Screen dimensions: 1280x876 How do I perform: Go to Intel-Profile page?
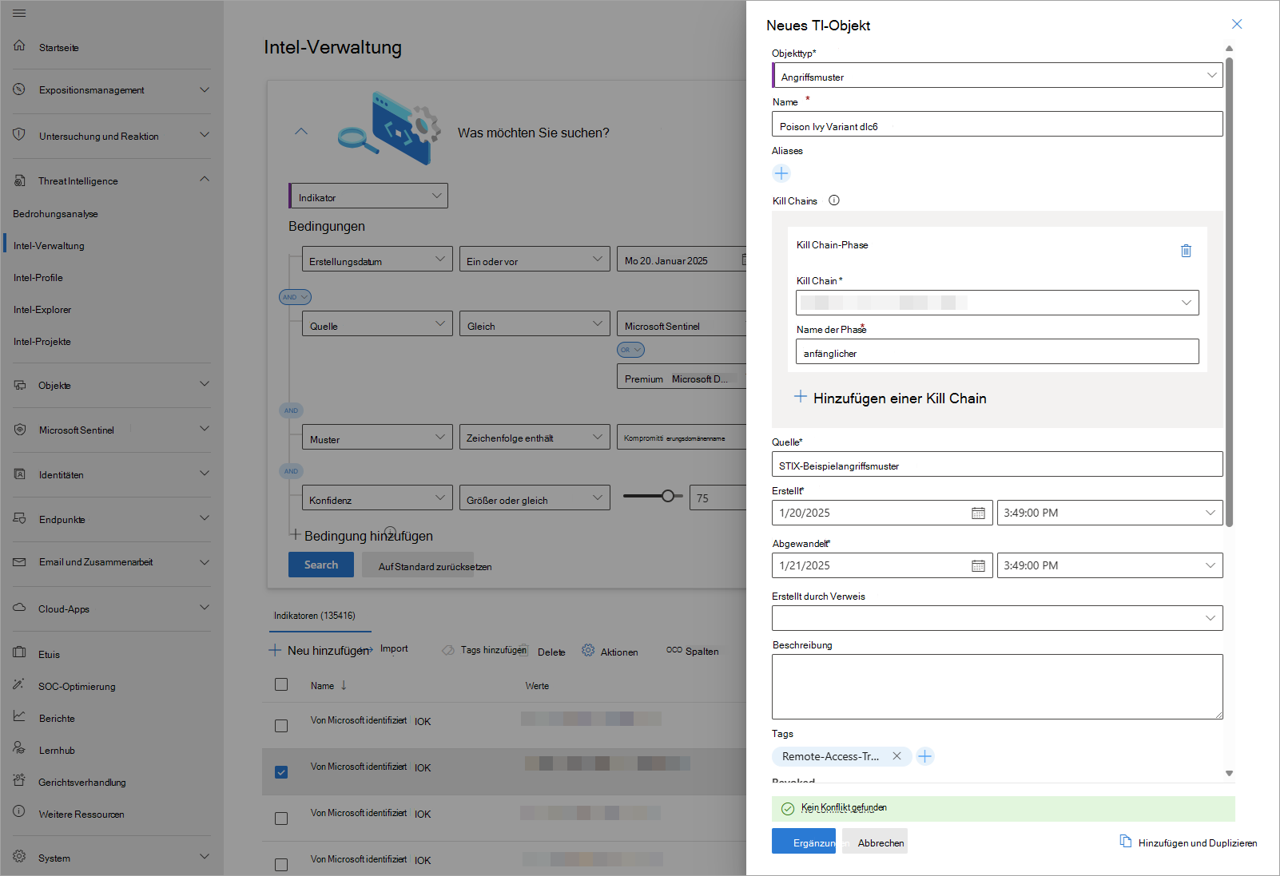[x=38, y=278]
